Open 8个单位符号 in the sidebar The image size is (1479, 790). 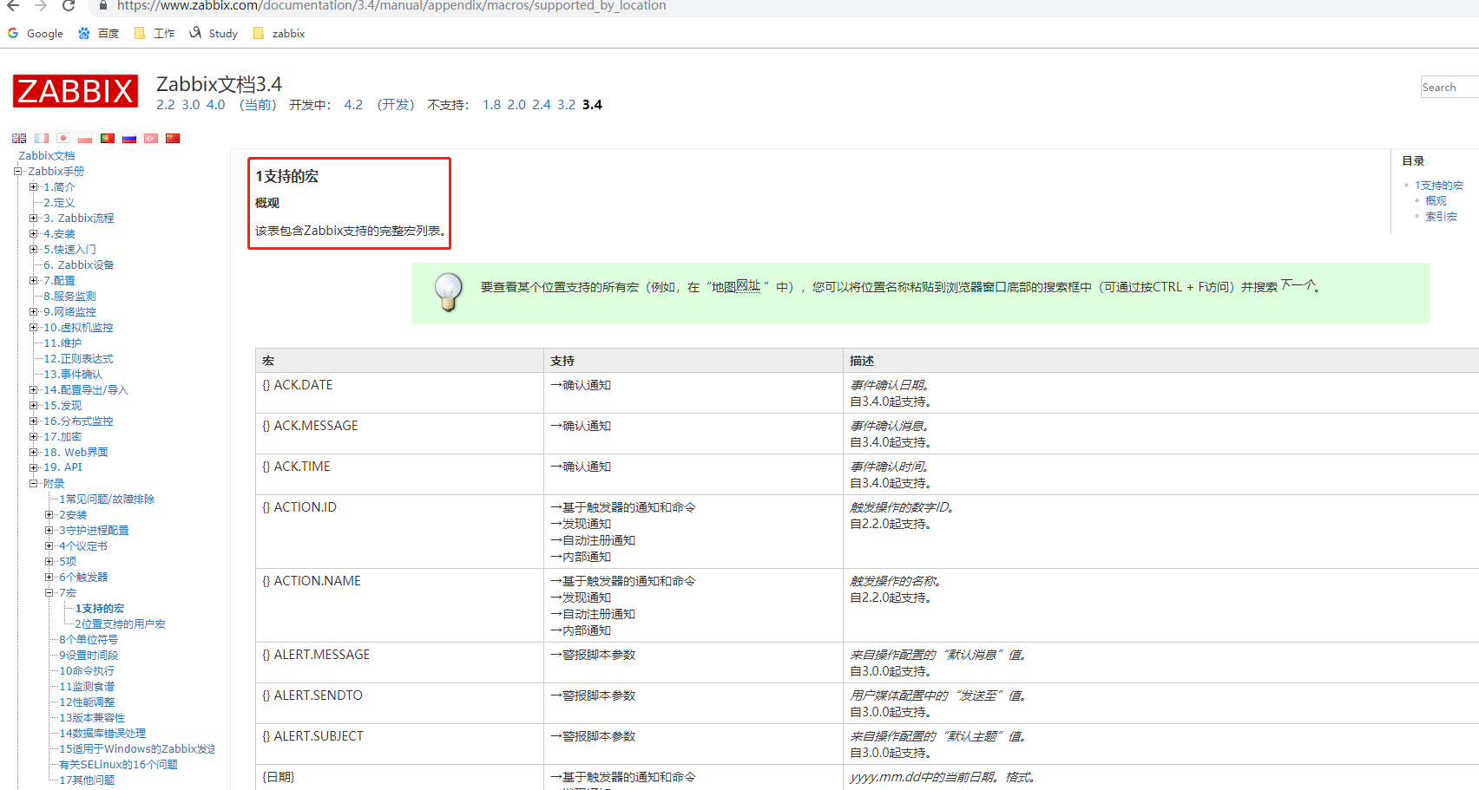pyautogui.click(x=89, y=639)
